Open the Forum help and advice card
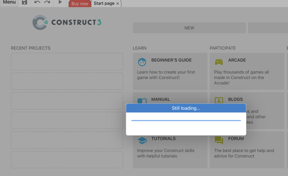Screen dimensions: 288x176 pyautogui.click(x=247, y=150)
